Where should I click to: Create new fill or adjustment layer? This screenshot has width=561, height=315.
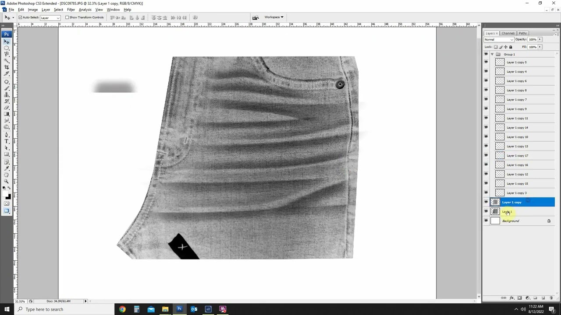point(528,298)
